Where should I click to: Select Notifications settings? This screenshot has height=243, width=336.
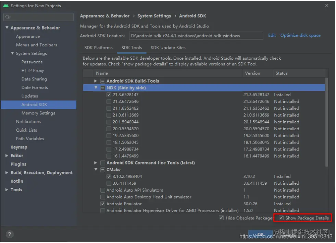tap(28, 122)
